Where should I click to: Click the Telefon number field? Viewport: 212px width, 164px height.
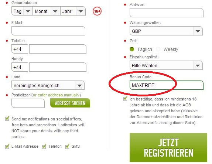[x=58, y=49]
